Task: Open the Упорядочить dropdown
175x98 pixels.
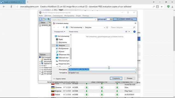Action: tap(60, 32)
